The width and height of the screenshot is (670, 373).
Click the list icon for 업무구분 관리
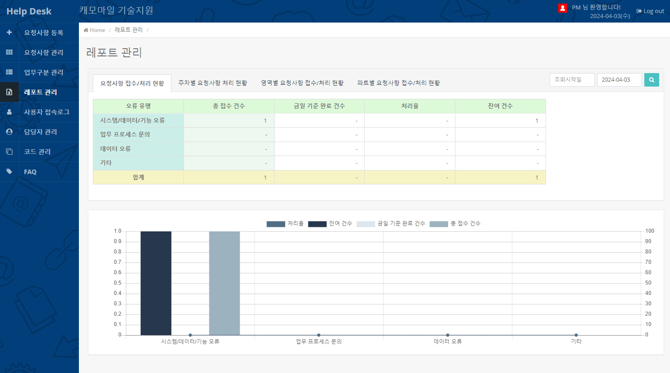[9, 72]
